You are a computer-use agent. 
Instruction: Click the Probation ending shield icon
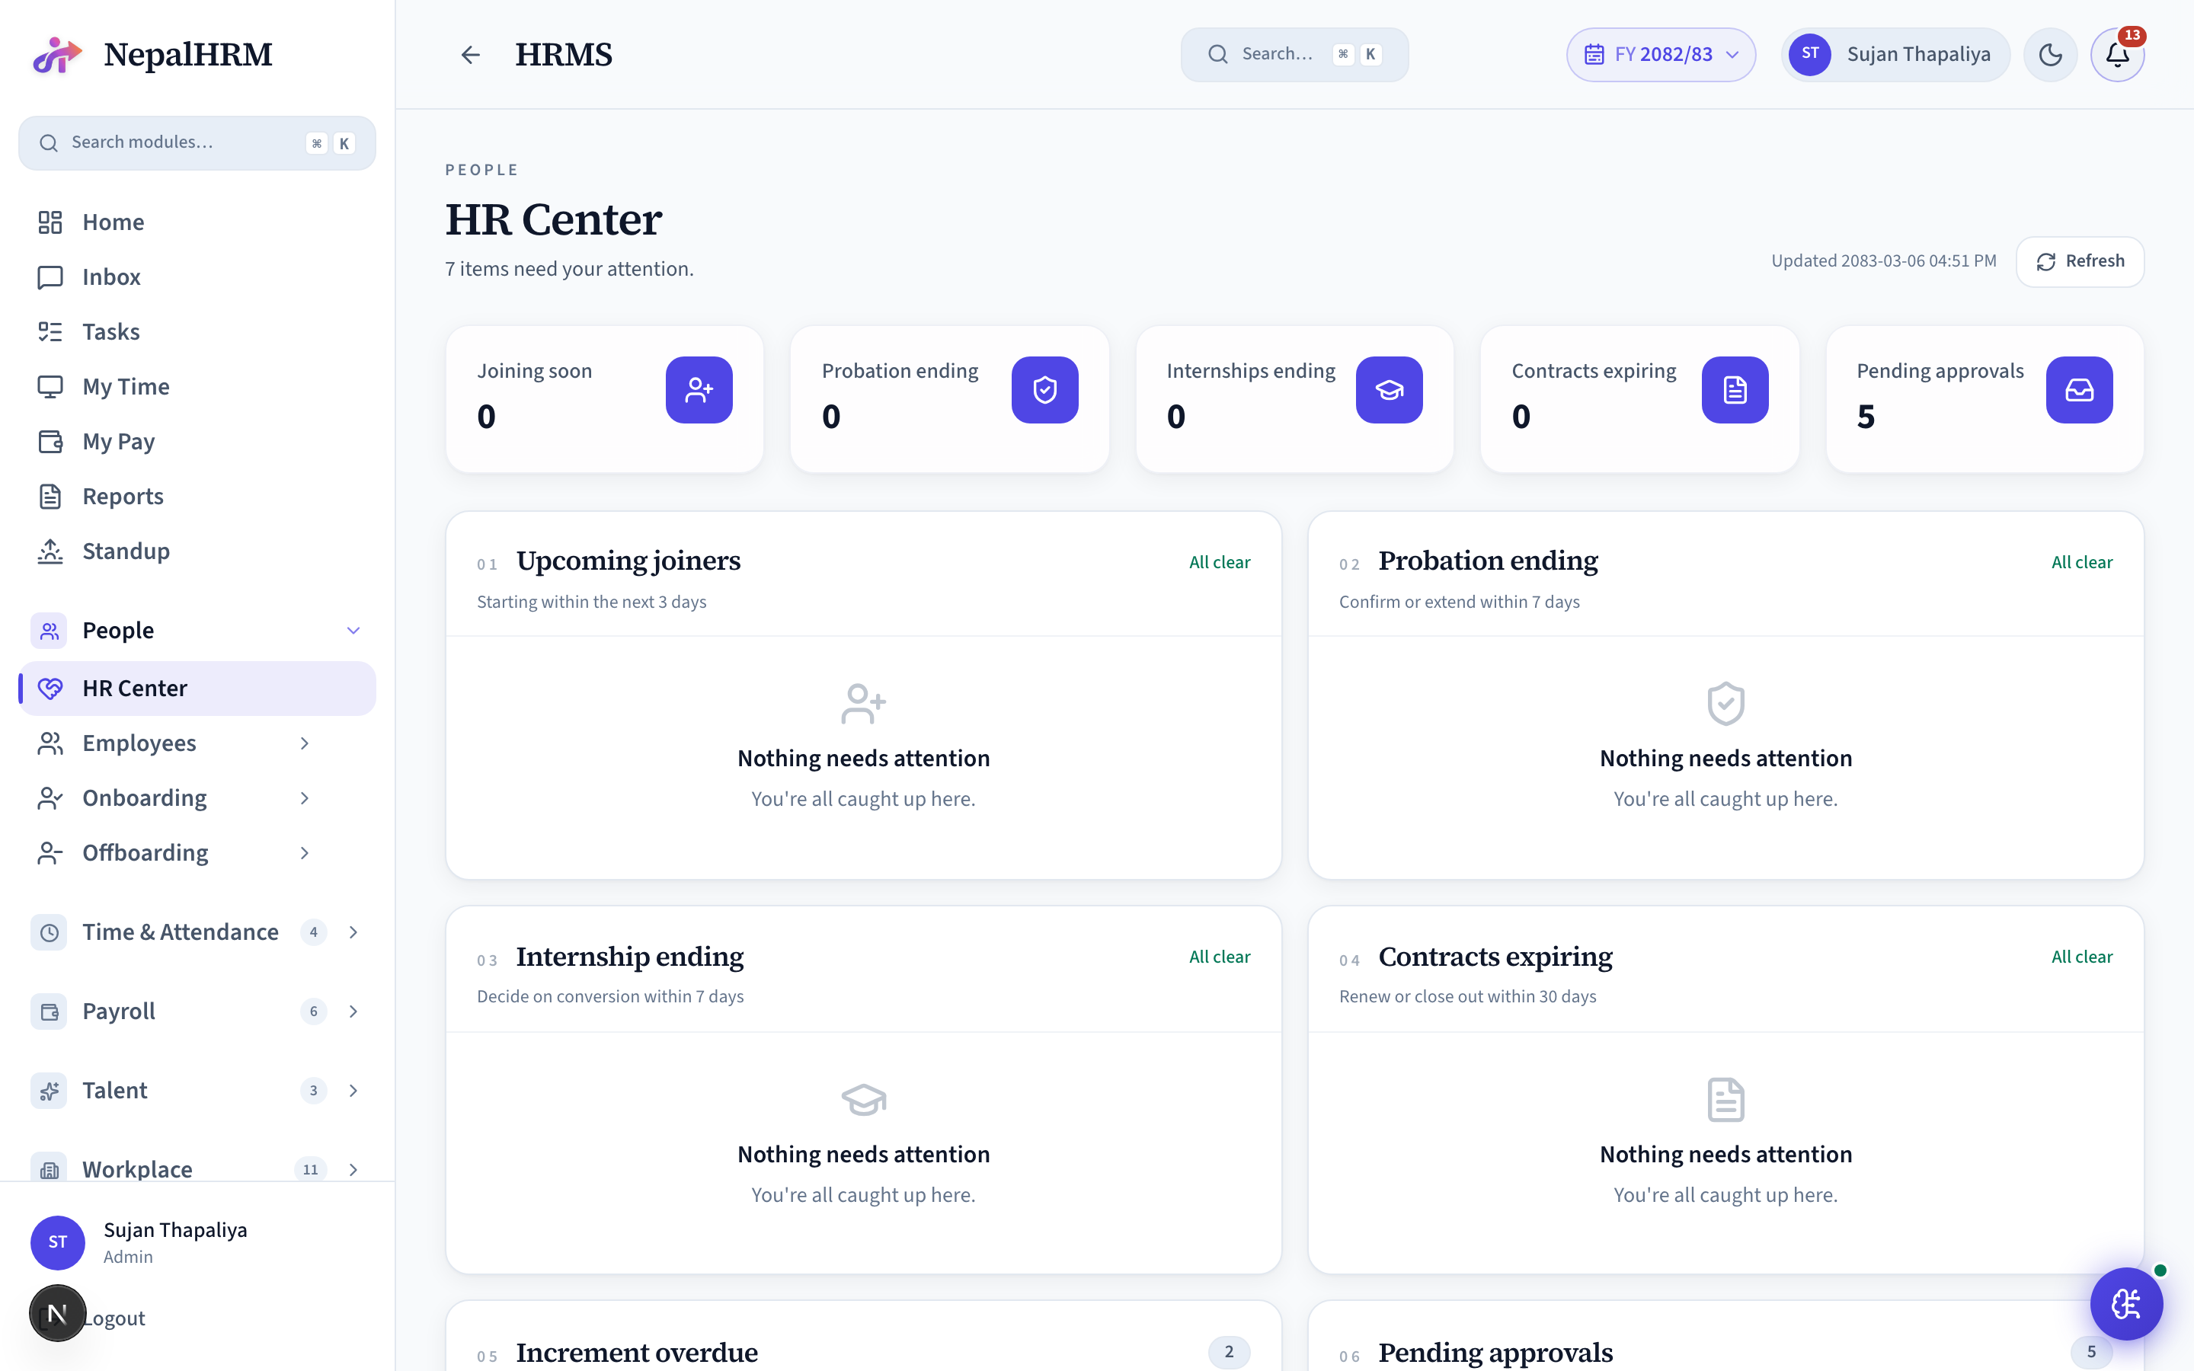click(x=1044, y=390)
